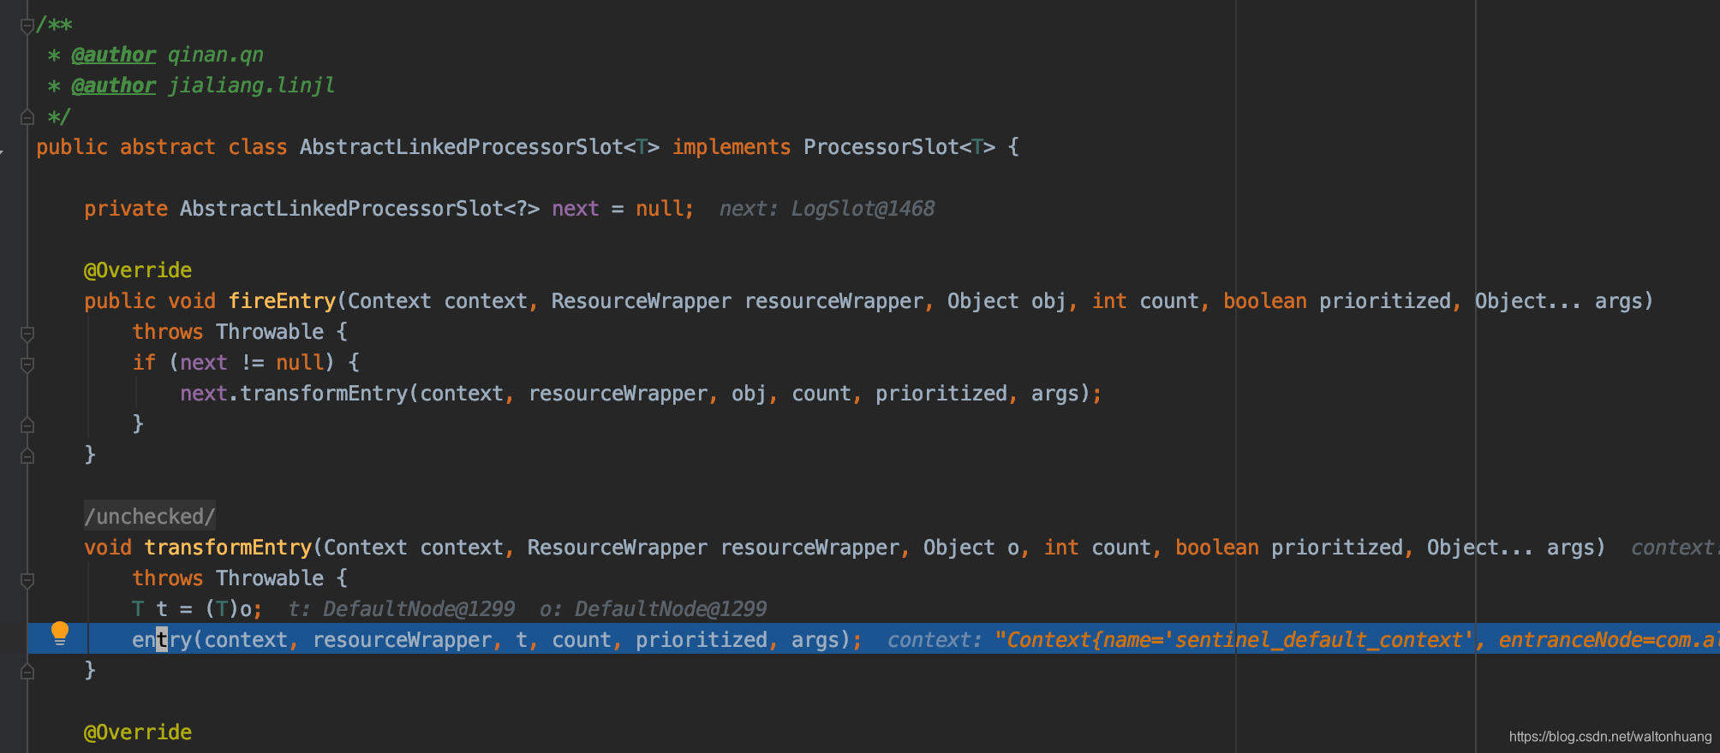1720x753 pixels.
Task: Click fold end marker closing transformEntry method
Action: click(27, 672)
